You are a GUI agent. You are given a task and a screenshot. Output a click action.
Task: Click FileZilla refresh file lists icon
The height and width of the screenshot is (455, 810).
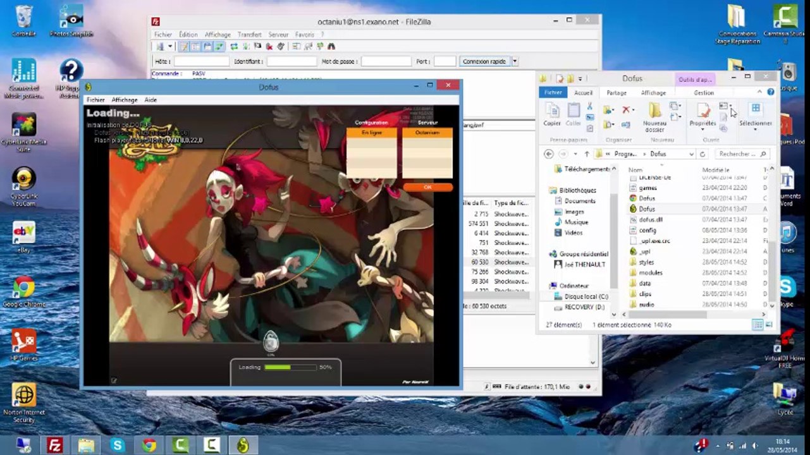pyautogui.click(x=234, y=46)
